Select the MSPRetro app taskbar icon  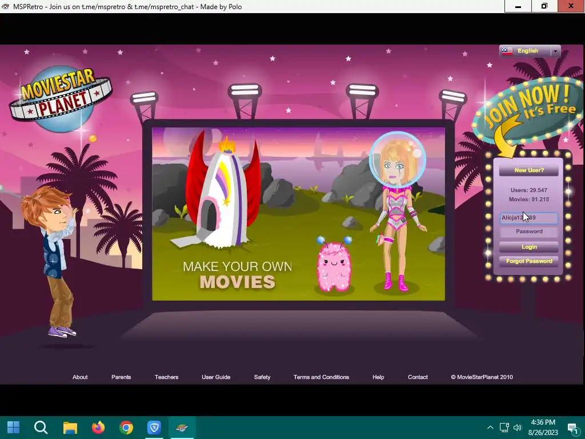tap(182, 428)
